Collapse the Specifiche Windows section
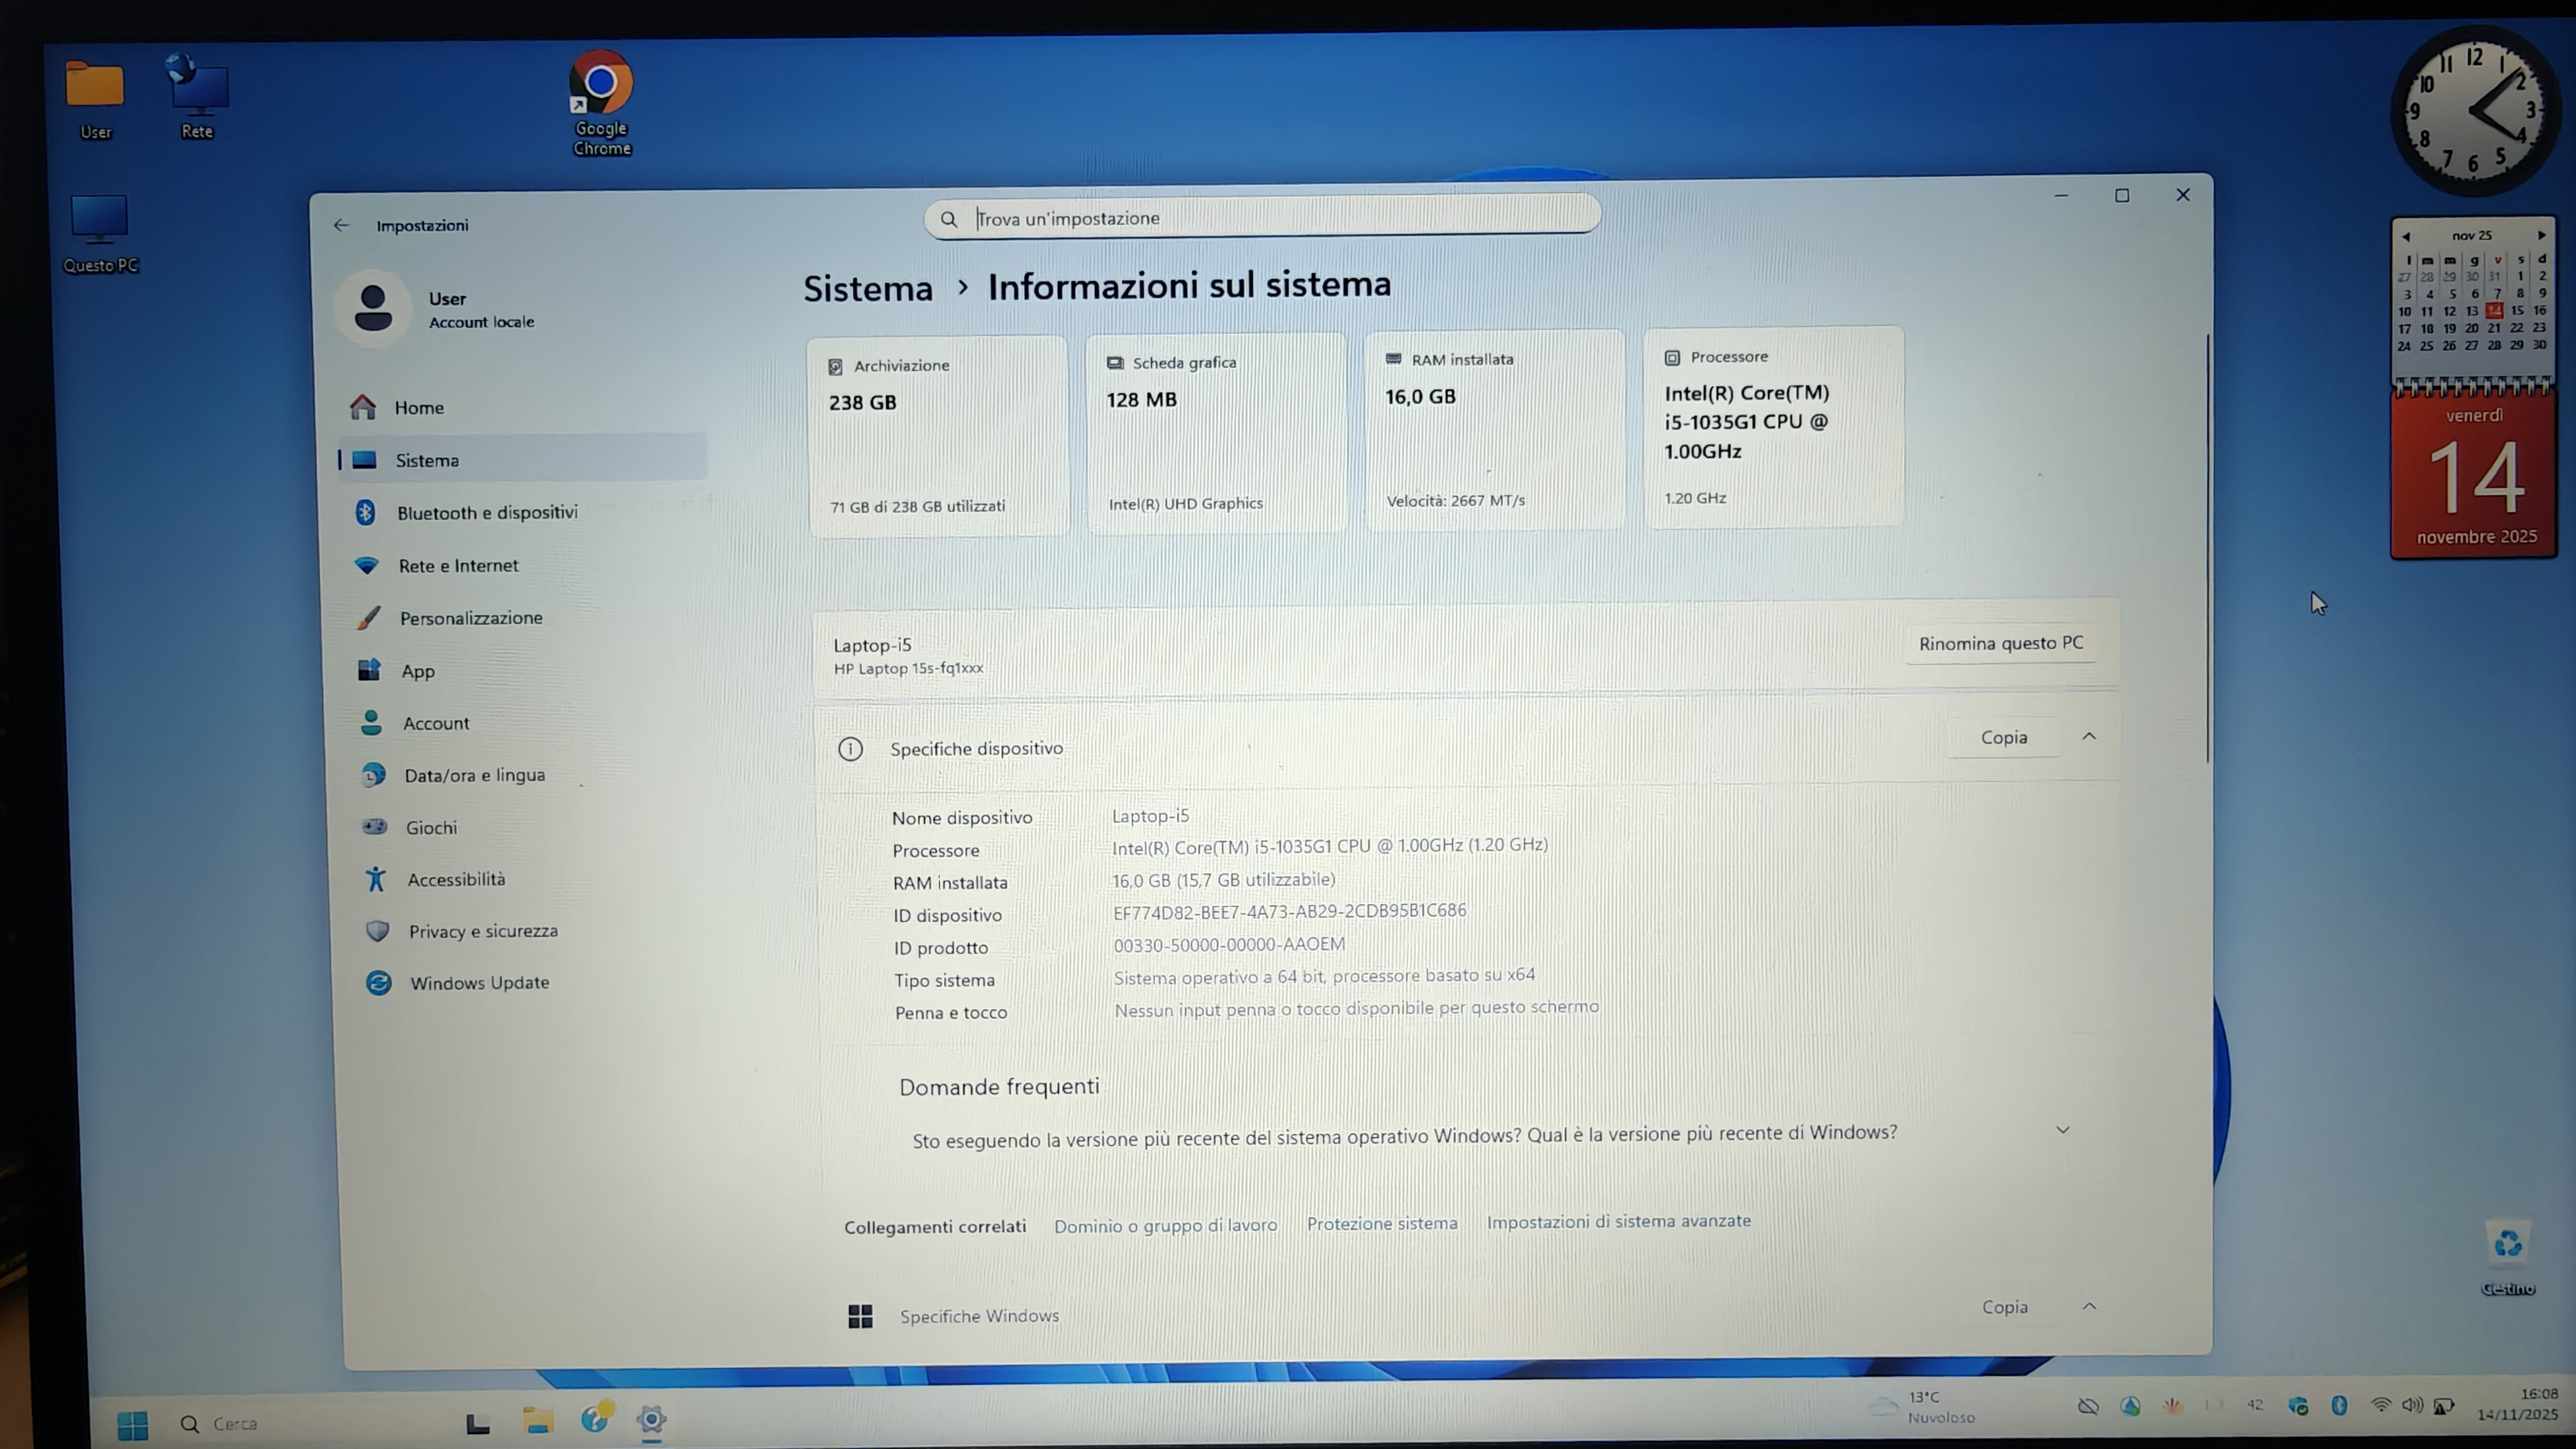This screenshot has height=1449, width=2576. 2089,1307
